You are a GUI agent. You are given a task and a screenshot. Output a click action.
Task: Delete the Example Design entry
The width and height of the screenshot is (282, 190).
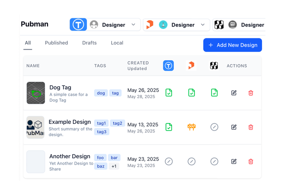[x=251, y=127]
